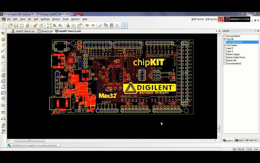This screenshot has height=163, width=260.
Task: Click the Open file folder icon
Action: point(10,26)
